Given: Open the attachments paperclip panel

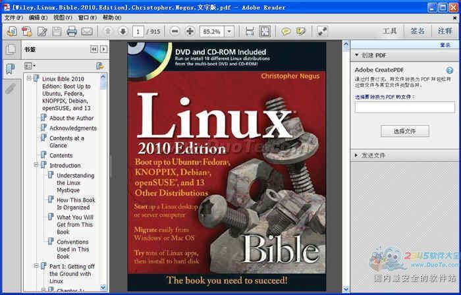Looking at the screenshot, I should pyautogui.click(x=11, y=89).
